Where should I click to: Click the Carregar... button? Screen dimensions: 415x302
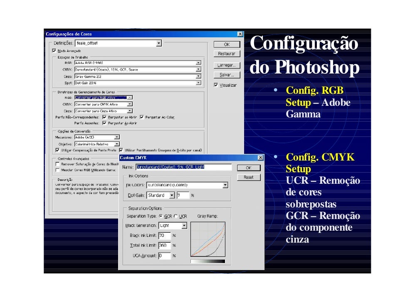click(x=227, y=65)
